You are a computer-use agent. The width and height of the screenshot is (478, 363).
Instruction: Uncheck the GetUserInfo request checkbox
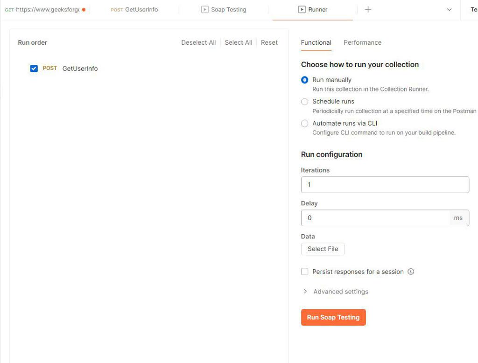[x=34, y=69]
